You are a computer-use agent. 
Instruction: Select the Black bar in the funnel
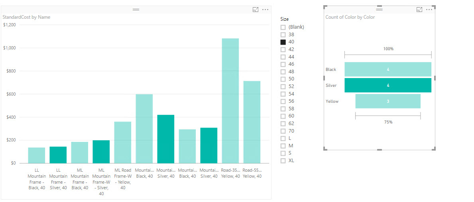[387, 69]
